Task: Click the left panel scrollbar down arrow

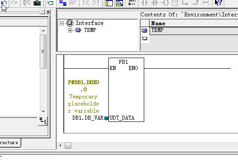Action: (43, 112)
